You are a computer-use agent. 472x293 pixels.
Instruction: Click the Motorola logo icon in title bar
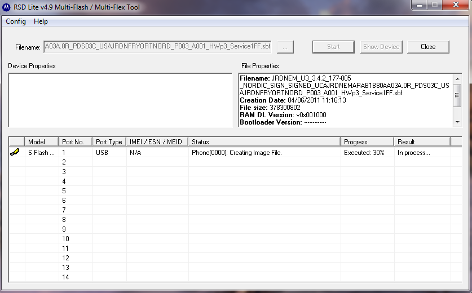pos(8,7)
